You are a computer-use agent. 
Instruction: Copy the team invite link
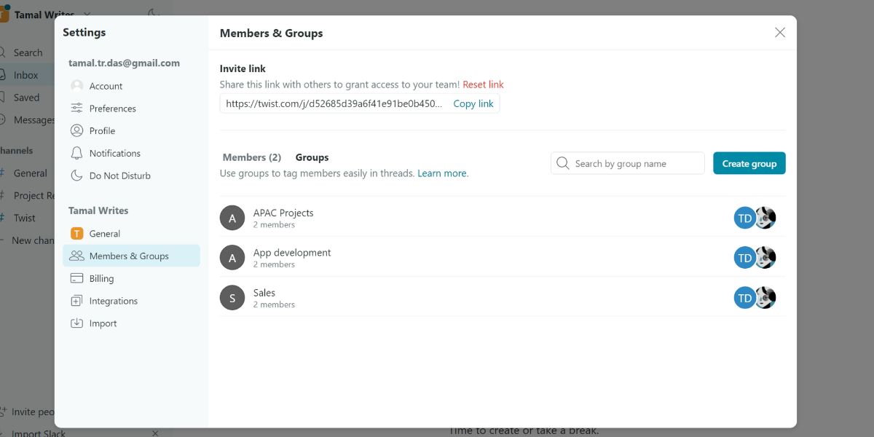click(x=473, y=103)
